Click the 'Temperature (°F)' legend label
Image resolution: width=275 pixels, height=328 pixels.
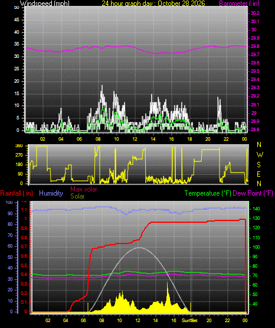point(208,193)
